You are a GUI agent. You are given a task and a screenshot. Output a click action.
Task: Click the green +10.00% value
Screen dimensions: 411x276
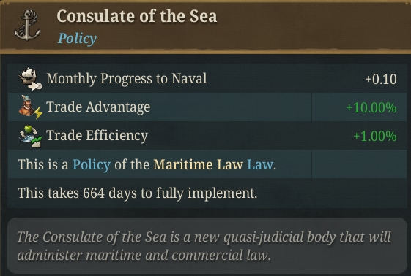(x=371, y=107)
